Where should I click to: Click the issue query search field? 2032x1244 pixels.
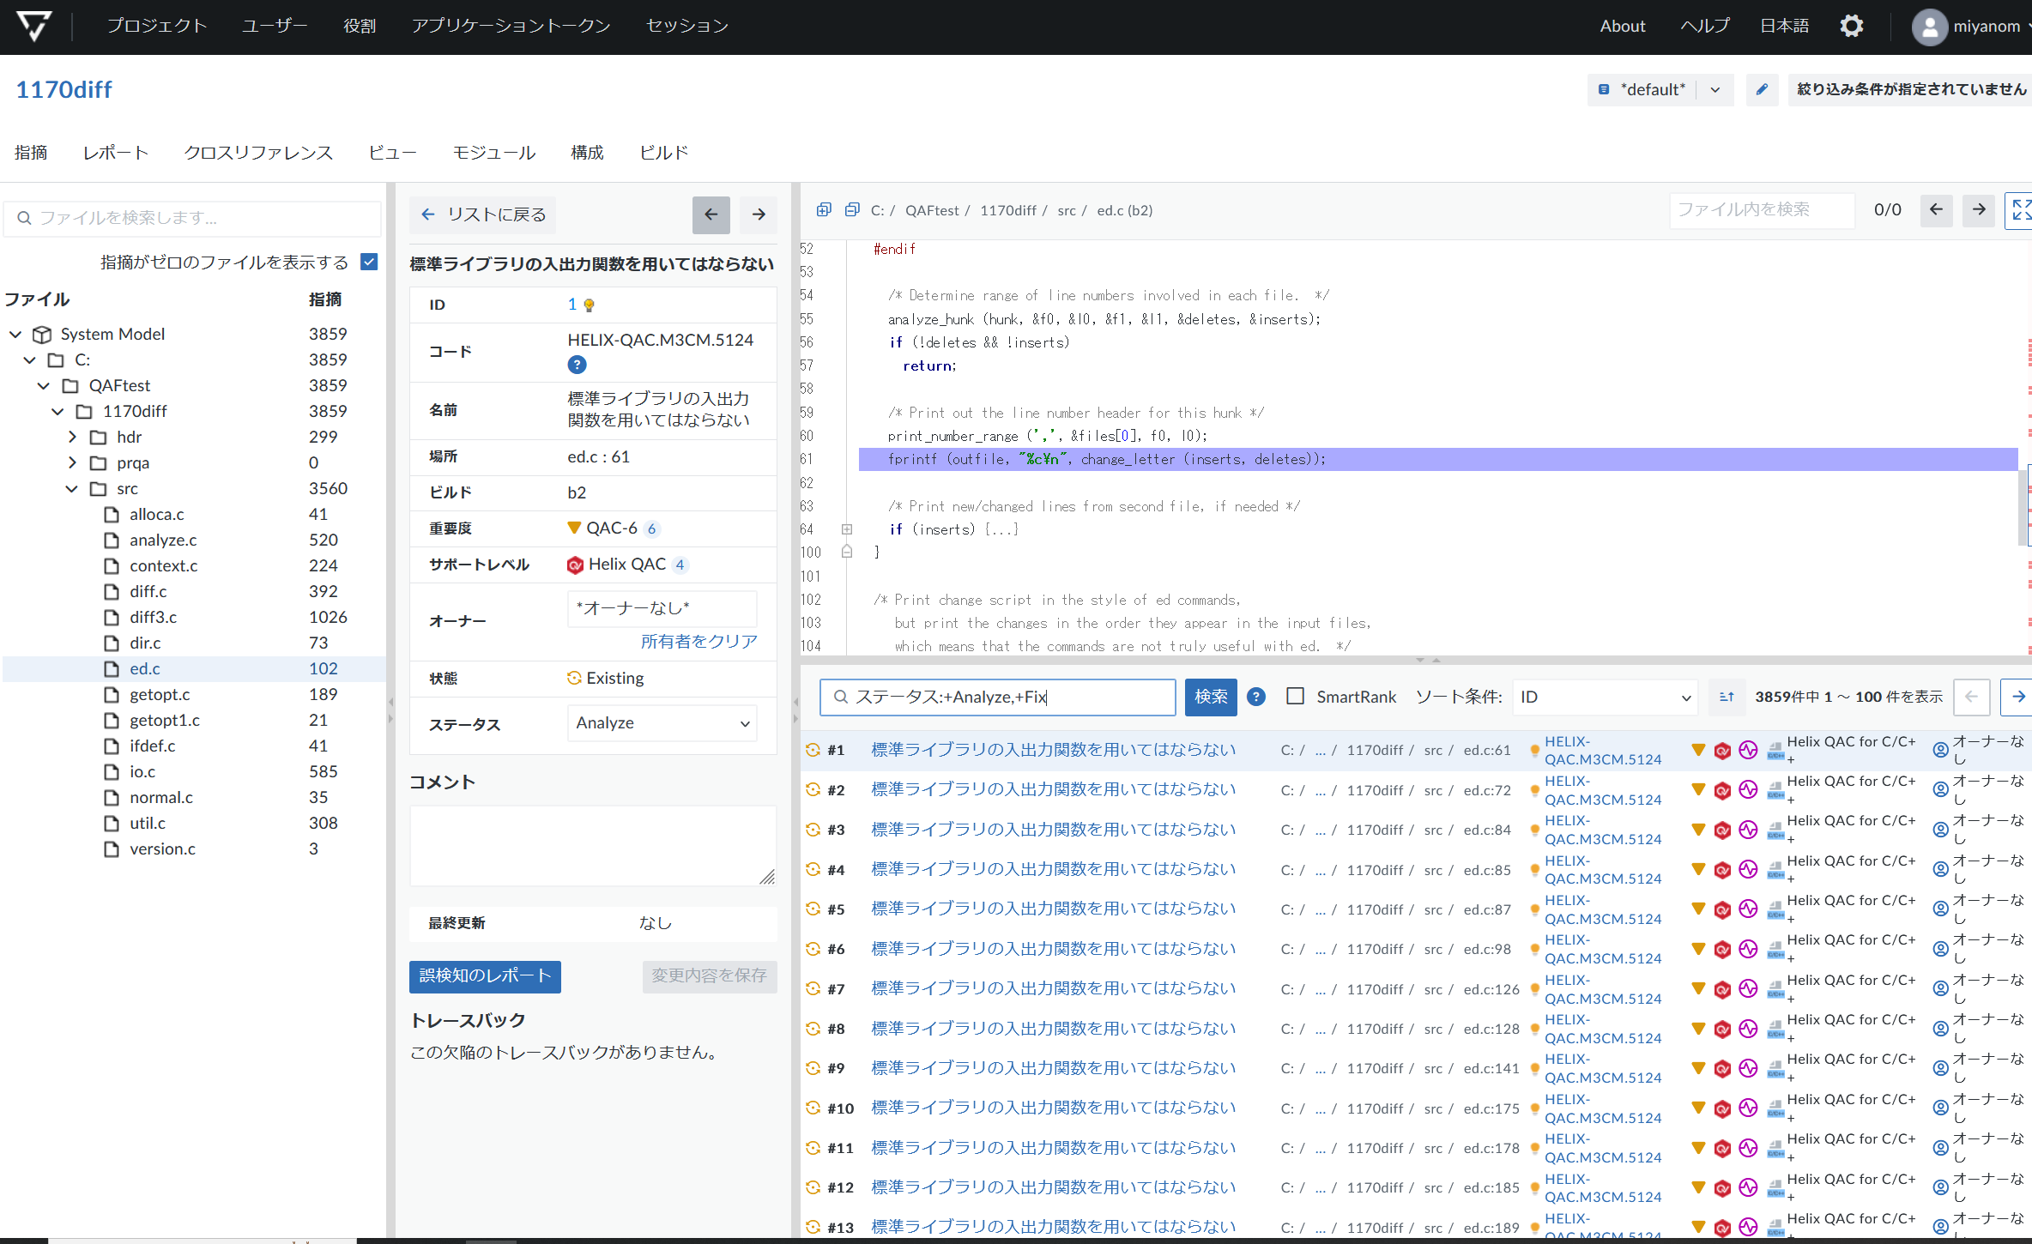[998, 697]
